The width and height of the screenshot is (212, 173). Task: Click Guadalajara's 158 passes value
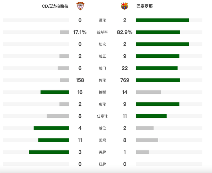80,80
